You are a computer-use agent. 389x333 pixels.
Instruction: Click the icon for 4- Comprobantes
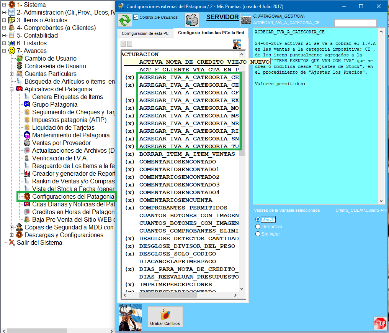11,28
